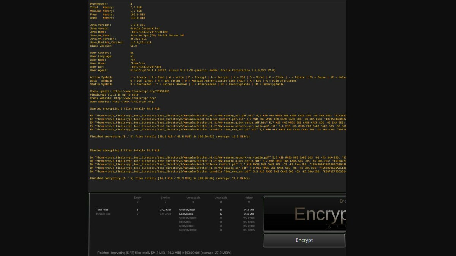Click the 'Decryptable' statistics label
This screenshot has height=256, width=456.
(x=187, y=226)
